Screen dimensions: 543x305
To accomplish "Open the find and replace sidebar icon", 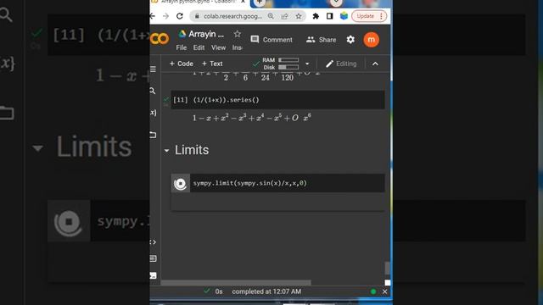I will [x=153, y=91].
